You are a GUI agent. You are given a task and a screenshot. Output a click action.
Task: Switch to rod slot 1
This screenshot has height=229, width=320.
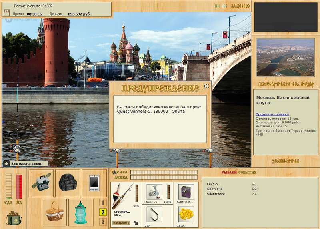coord(103,203)
